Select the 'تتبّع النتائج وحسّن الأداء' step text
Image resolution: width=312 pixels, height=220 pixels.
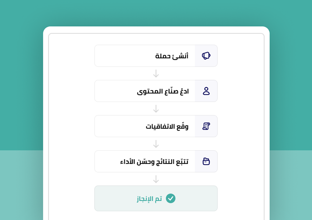(154, 162)
